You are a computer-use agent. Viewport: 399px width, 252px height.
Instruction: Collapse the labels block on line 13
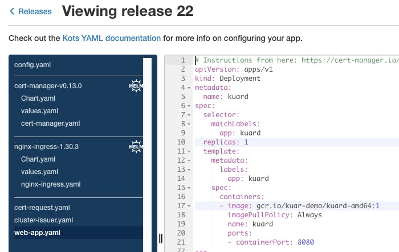(x=189, y=170)
